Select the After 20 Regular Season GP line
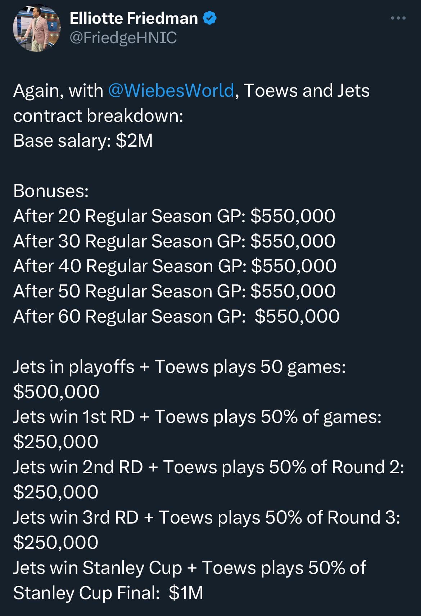The width and height of the screenshot is (421, 616). point(174,216)
